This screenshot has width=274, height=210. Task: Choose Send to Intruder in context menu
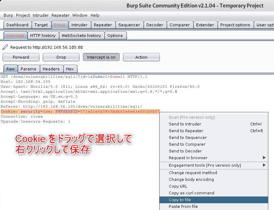tap(214, 124)
